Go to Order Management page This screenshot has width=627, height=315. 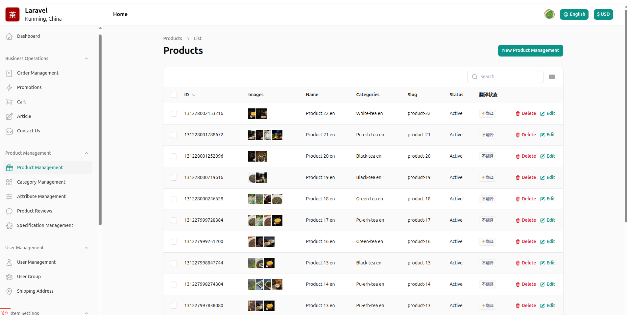pyautogui.click(x=37, y=73)
